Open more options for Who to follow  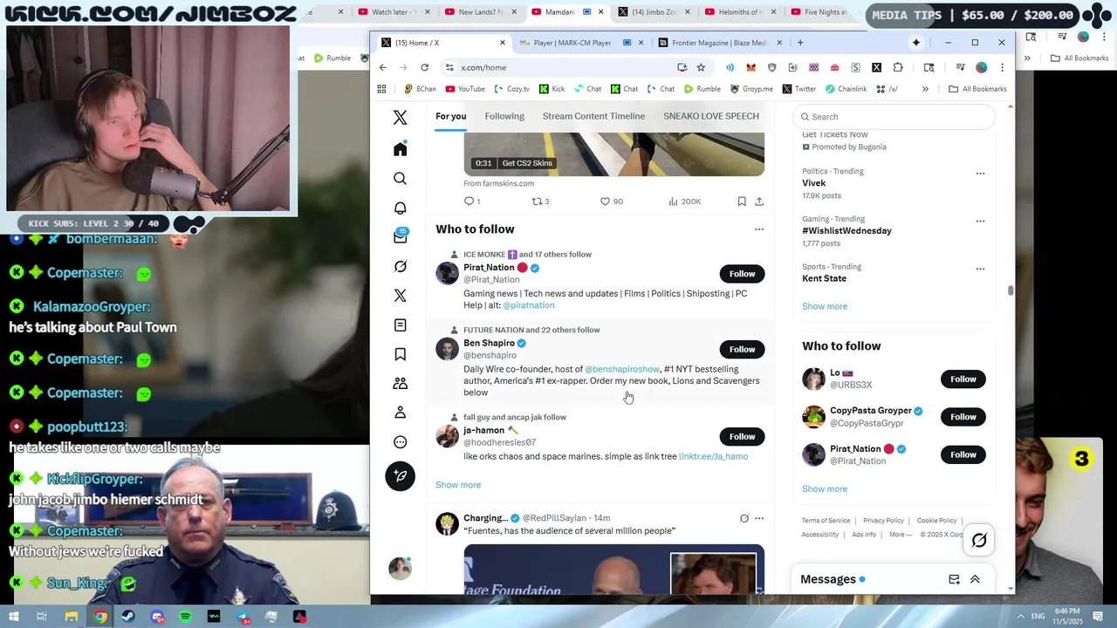[x=759, y=229]
